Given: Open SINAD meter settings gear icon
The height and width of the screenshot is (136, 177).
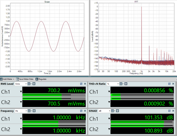Looking at the screenshot, I should click(x=117, y=111).
